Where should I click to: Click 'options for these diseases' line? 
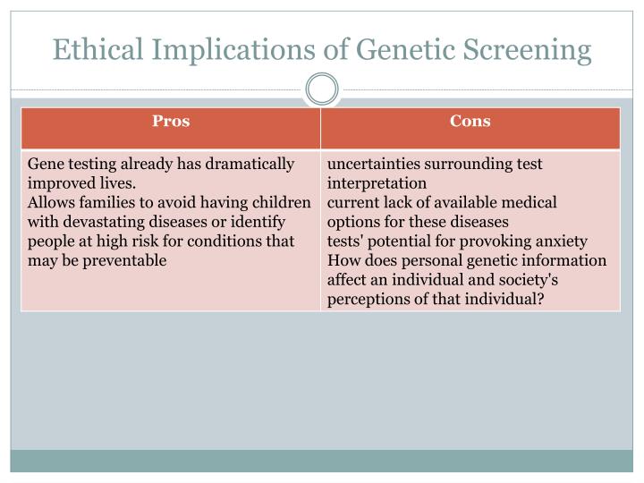[x=418, y=222]
